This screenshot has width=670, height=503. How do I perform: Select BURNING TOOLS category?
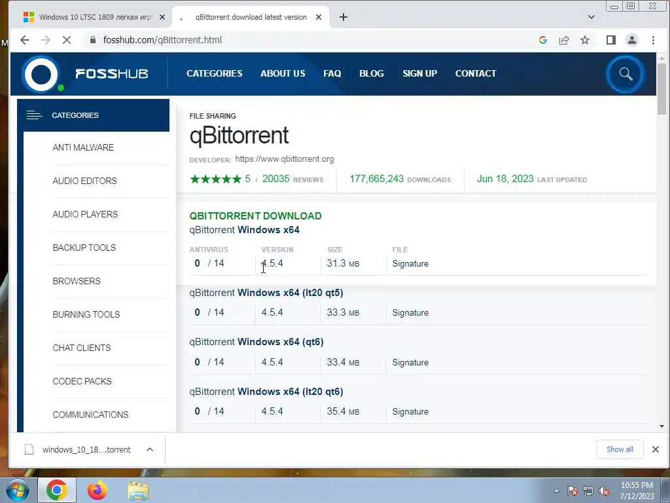coord(86,314)
